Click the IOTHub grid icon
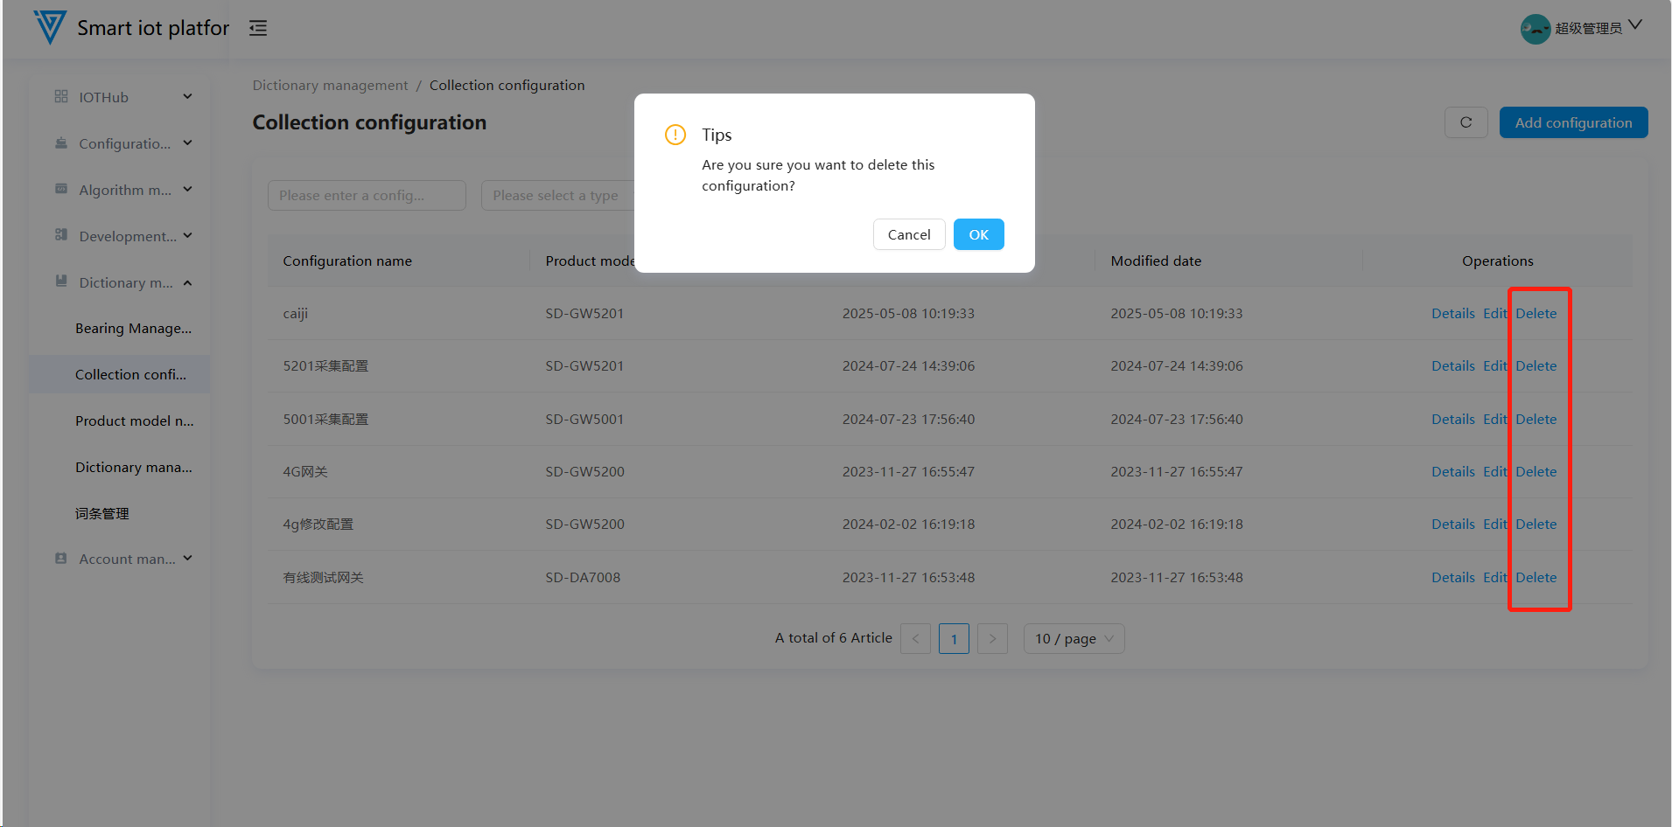This screenshot has width=1672, height=827. 61,96
